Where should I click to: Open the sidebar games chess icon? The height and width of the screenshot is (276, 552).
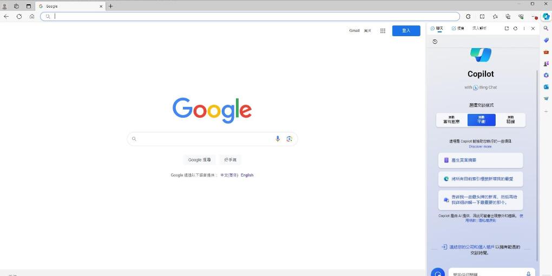click(546, 64)
